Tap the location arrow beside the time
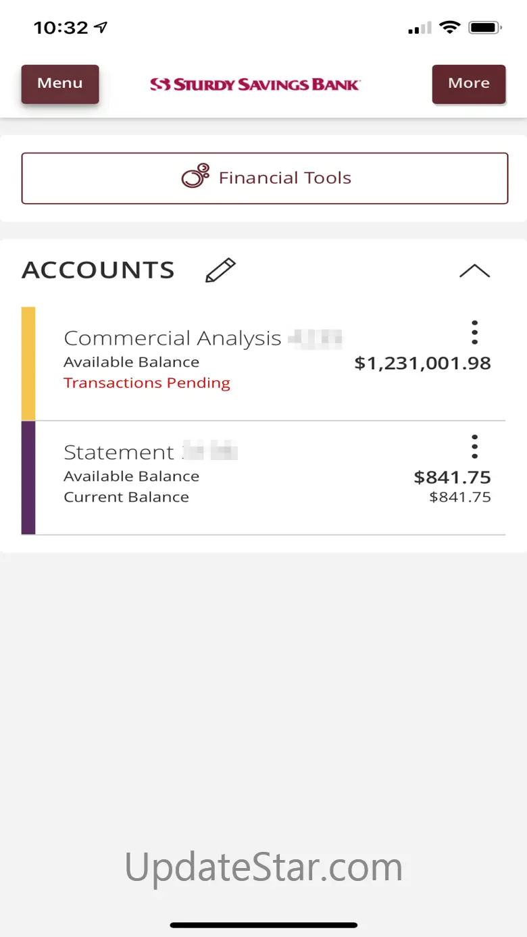527x937 pixels. [x=101, y=28]
